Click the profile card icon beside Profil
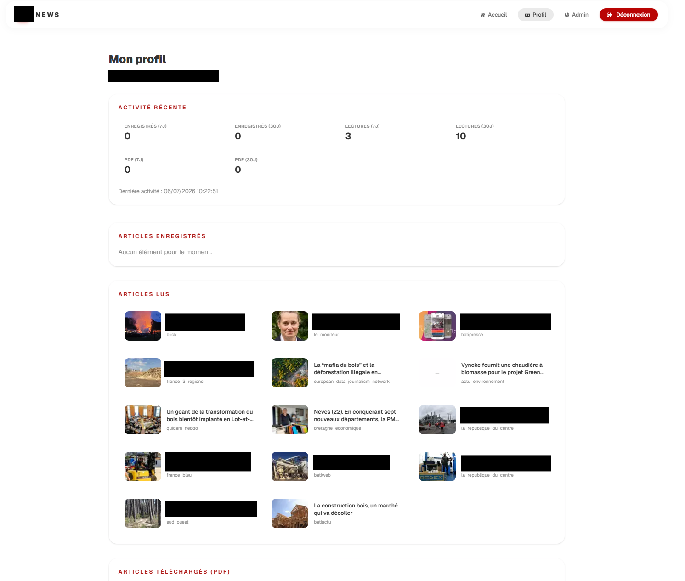This screenshot has width=685, height=581. tap(527, 15)
